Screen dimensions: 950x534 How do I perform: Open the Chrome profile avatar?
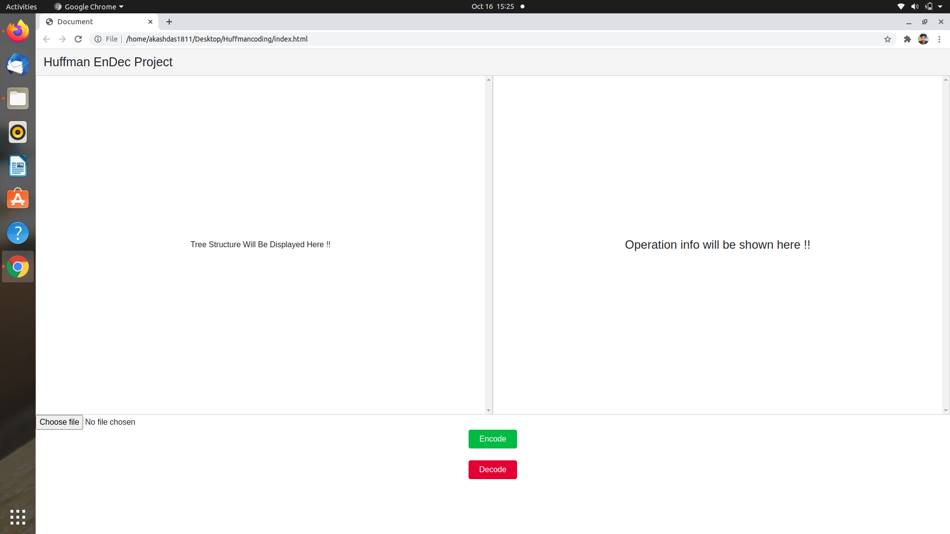tap(923, 39)
